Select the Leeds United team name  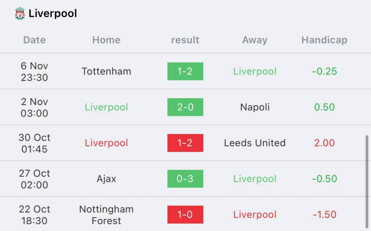tap(255, 143)
